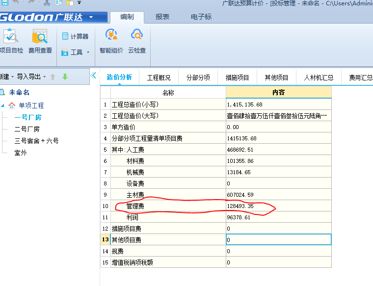The image size is (373, 286).
Task: Open the Glodon application menu dropdown
Action: coord(91,17)
